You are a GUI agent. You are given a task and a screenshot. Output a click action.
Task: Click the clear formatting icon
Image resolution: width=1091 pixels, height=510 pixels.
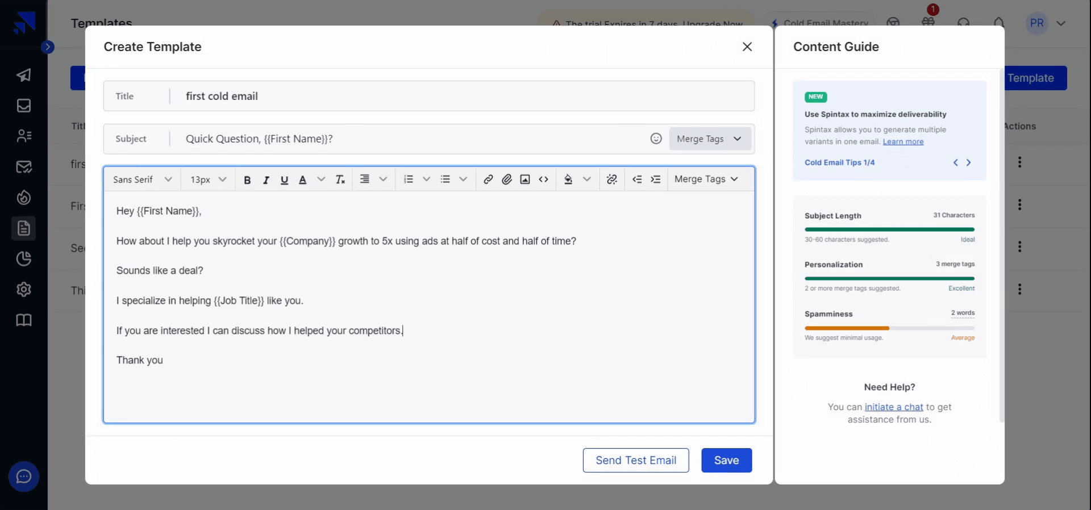pos(340,179)
